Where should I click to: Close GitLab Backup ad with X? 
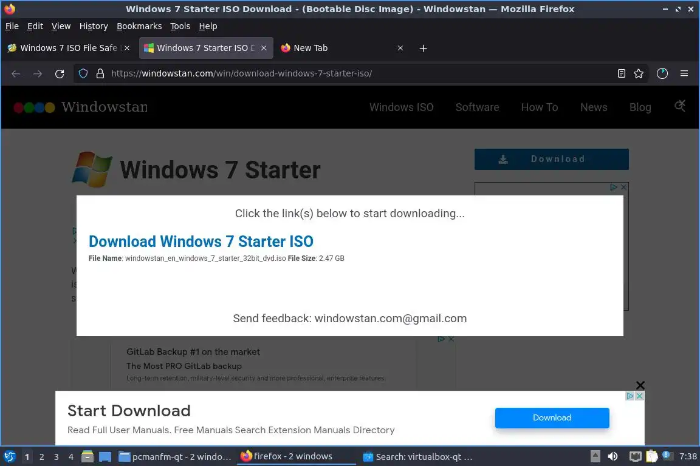[451, 339]
